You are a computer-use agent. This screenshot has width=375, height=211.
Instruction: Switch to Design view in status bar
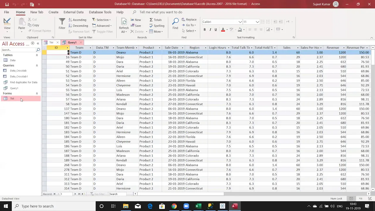pyautogui.click(x=370, y=198)
